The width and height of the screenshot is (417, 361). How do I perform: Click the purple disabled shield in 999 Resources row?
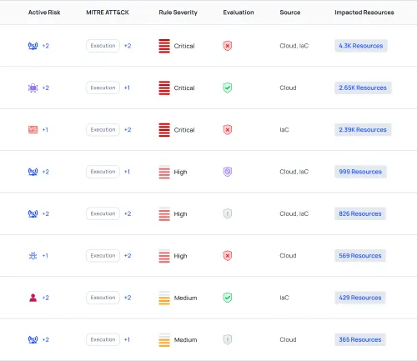pyautogui.click(x=228, y=172)
